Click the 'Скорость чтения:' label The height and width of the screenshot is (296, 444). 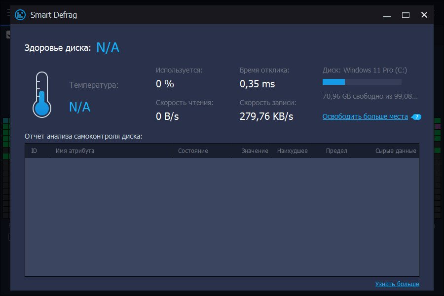click(x=185, y=103)
